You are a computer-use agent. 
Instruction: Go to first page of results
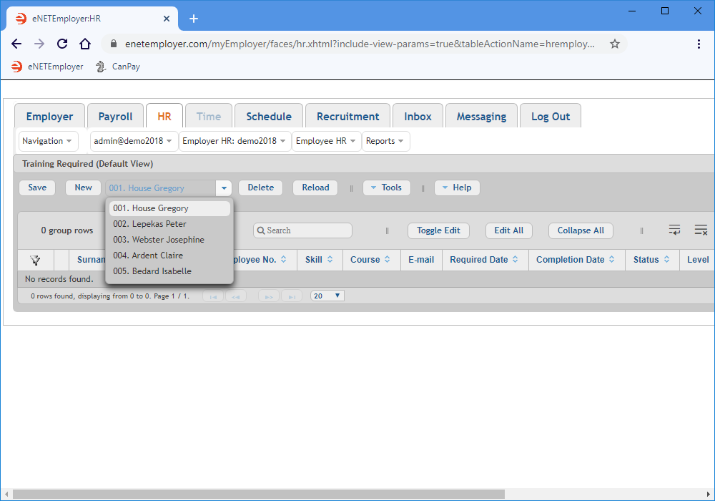(x=213, y=296)
